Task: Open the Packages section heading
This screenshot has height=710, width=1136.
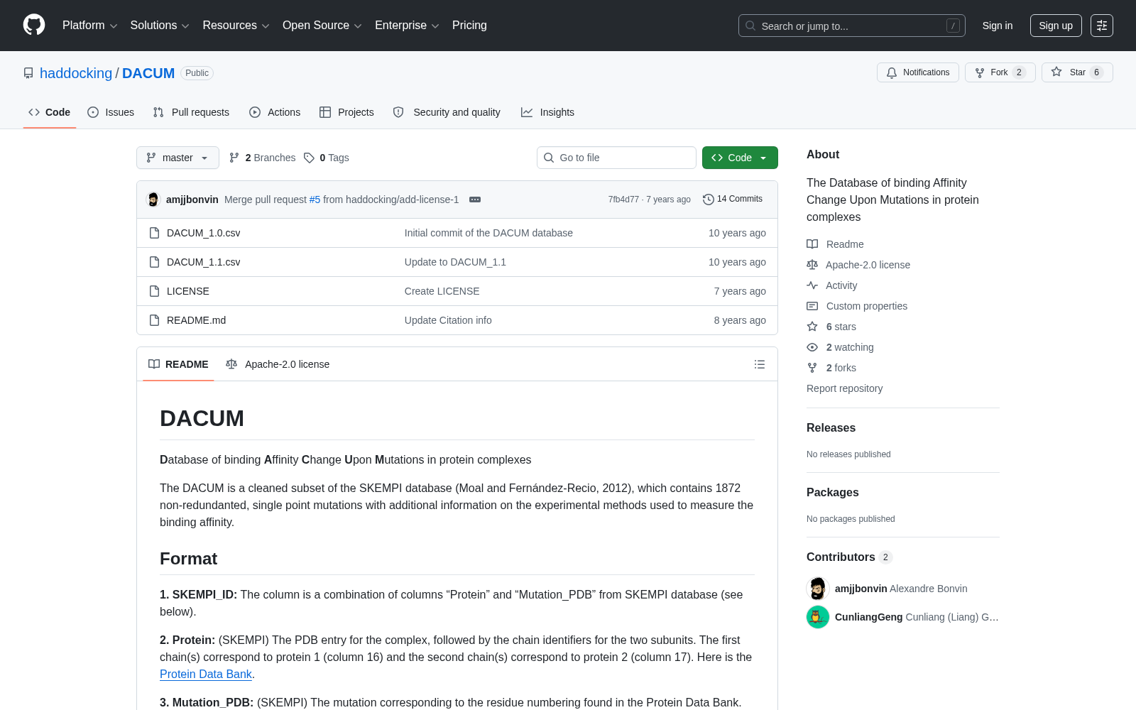Action: click(833, 493)
